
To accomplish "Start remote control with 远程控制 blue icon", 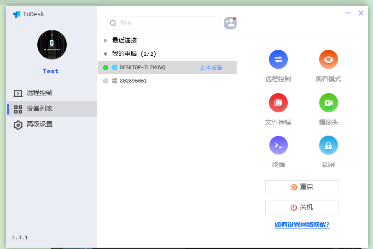I will (278, 59).
